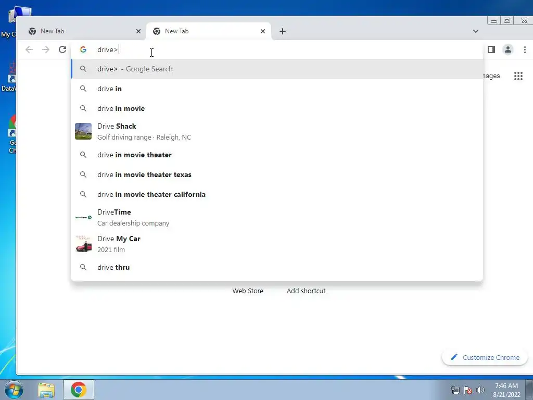
Task: Click the network tray icon
Action: point(455,390)
